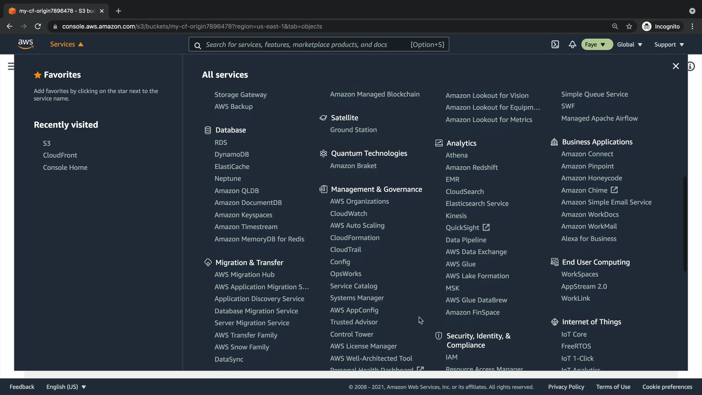Open the Support menu
The width and height of the screenshot is (702, 395).
(x=669, y=45)
